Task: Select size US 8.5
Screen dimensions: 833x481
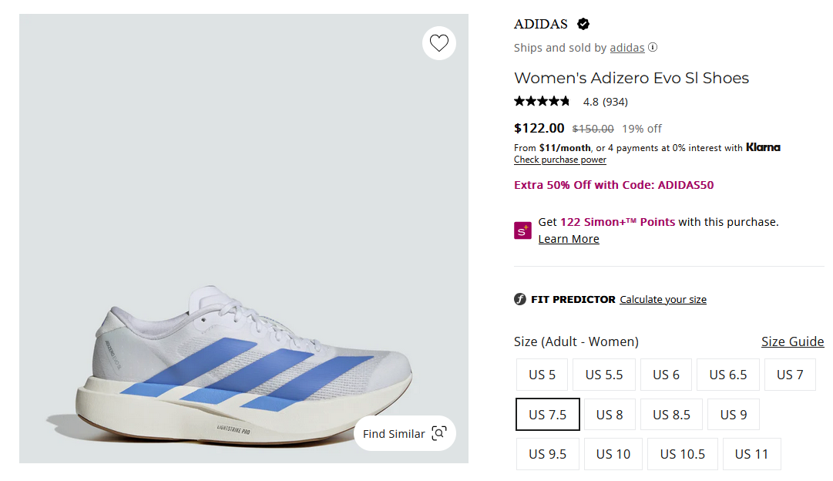Action: pyautogui.click(x=671, y=415)
